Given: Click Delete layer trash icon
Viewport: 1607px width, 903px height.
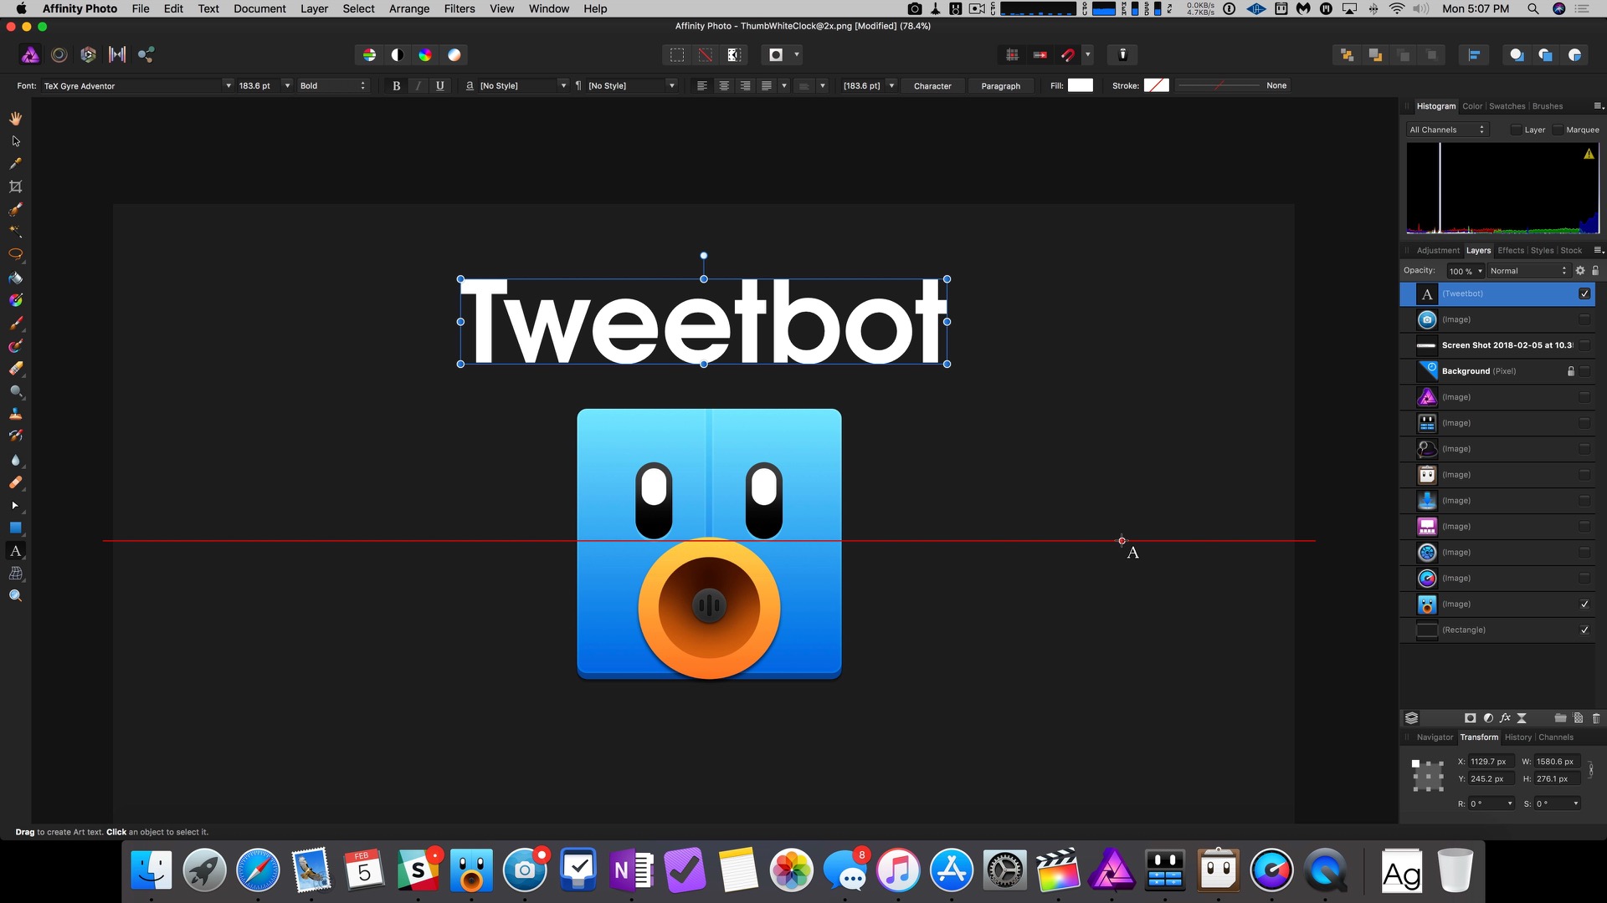Looking at the screenshot, I should [1595, 718].
